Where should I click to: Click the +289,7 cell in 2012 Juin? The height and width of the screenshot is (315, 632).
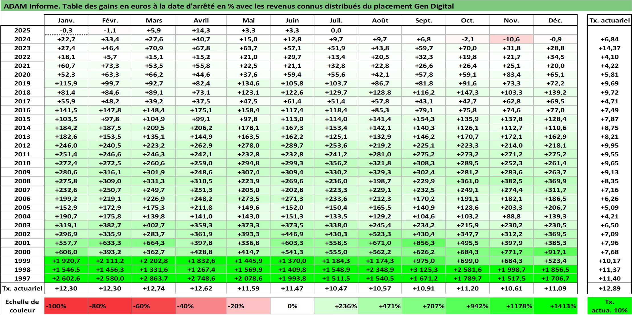point(292,145)
